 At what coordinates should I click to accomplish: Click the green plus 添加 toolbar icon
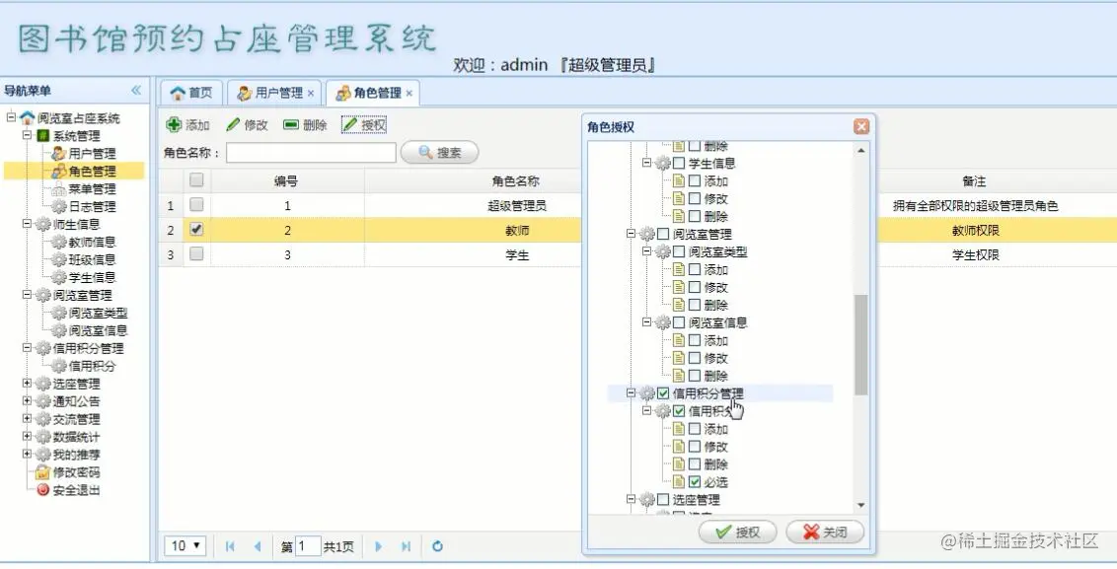pyautogui.click(x=173, y=124)
